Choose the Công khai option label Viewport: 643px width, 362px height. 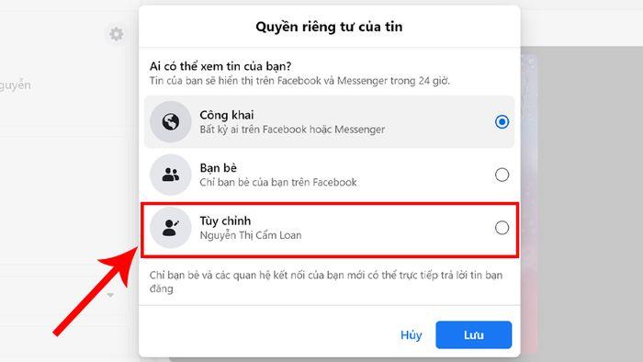[x=227, y=115]
